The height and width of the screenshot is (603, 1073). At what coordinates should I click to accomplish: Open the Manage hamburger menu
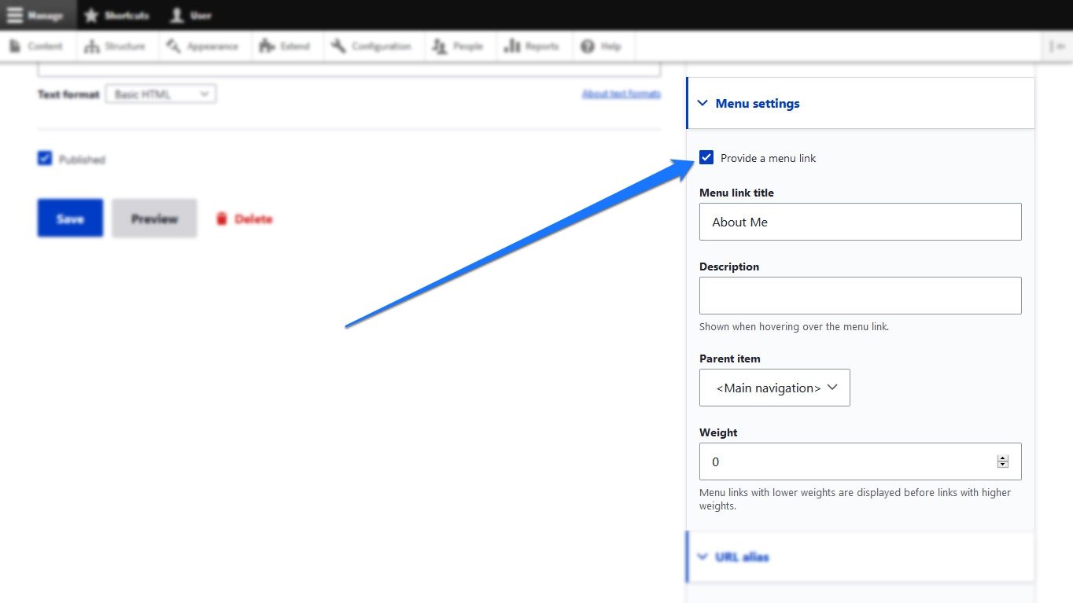coord(36,15)
